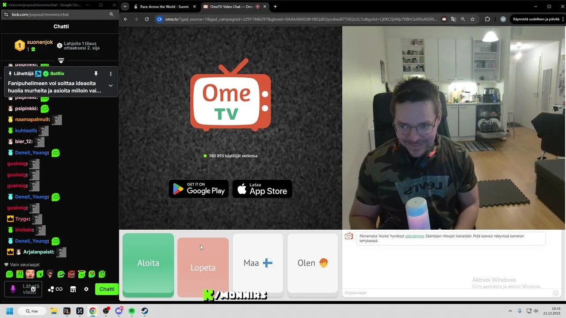Open the Windows Start menu
Viewport: 566px width, 318px height.
coord(9,311)
